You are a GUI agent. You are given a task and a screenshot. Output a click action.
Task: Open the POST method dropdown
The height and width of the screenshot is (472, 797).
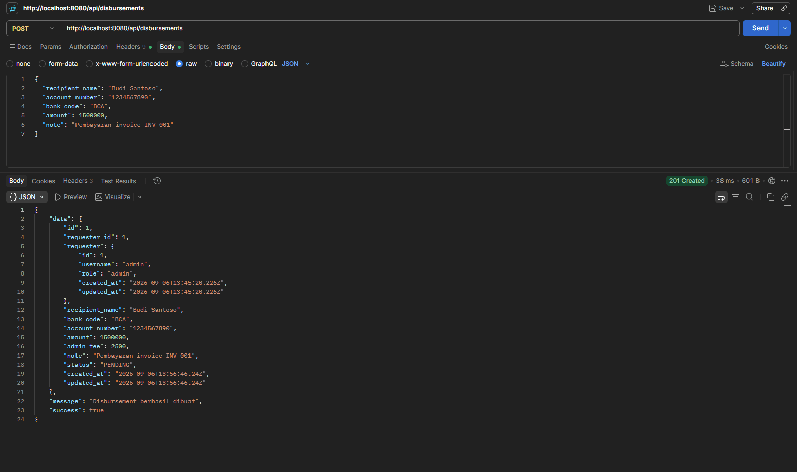33,28
